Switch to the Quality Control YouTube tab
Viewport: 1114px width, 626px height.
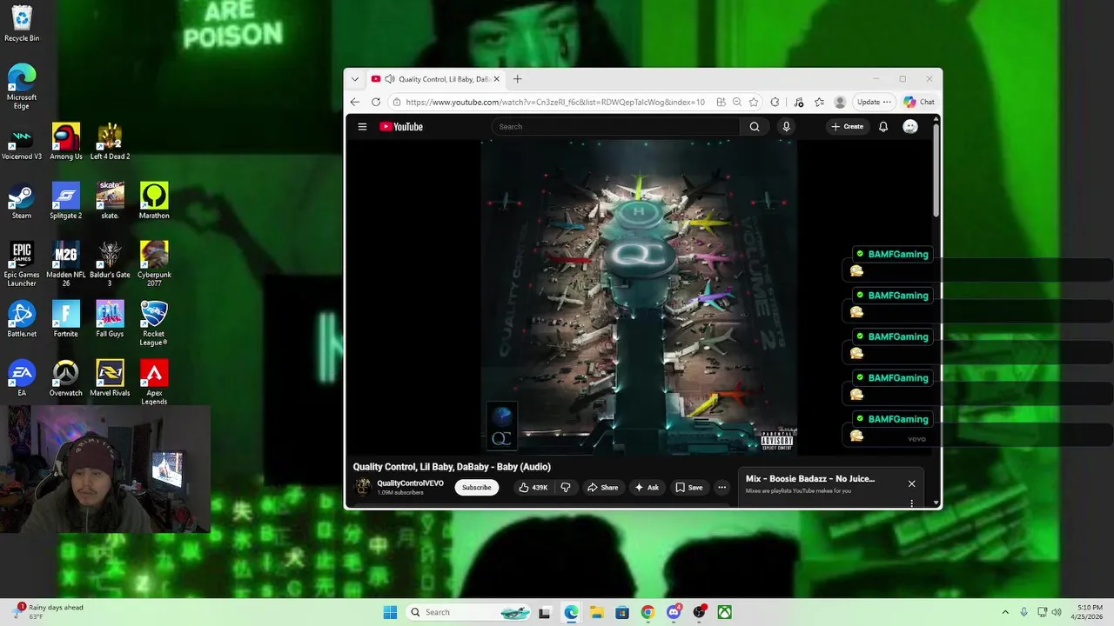point(436,79)
